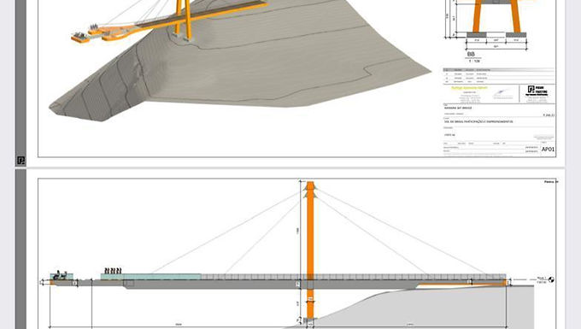Click the four standing figures on deck

point(113,271)
